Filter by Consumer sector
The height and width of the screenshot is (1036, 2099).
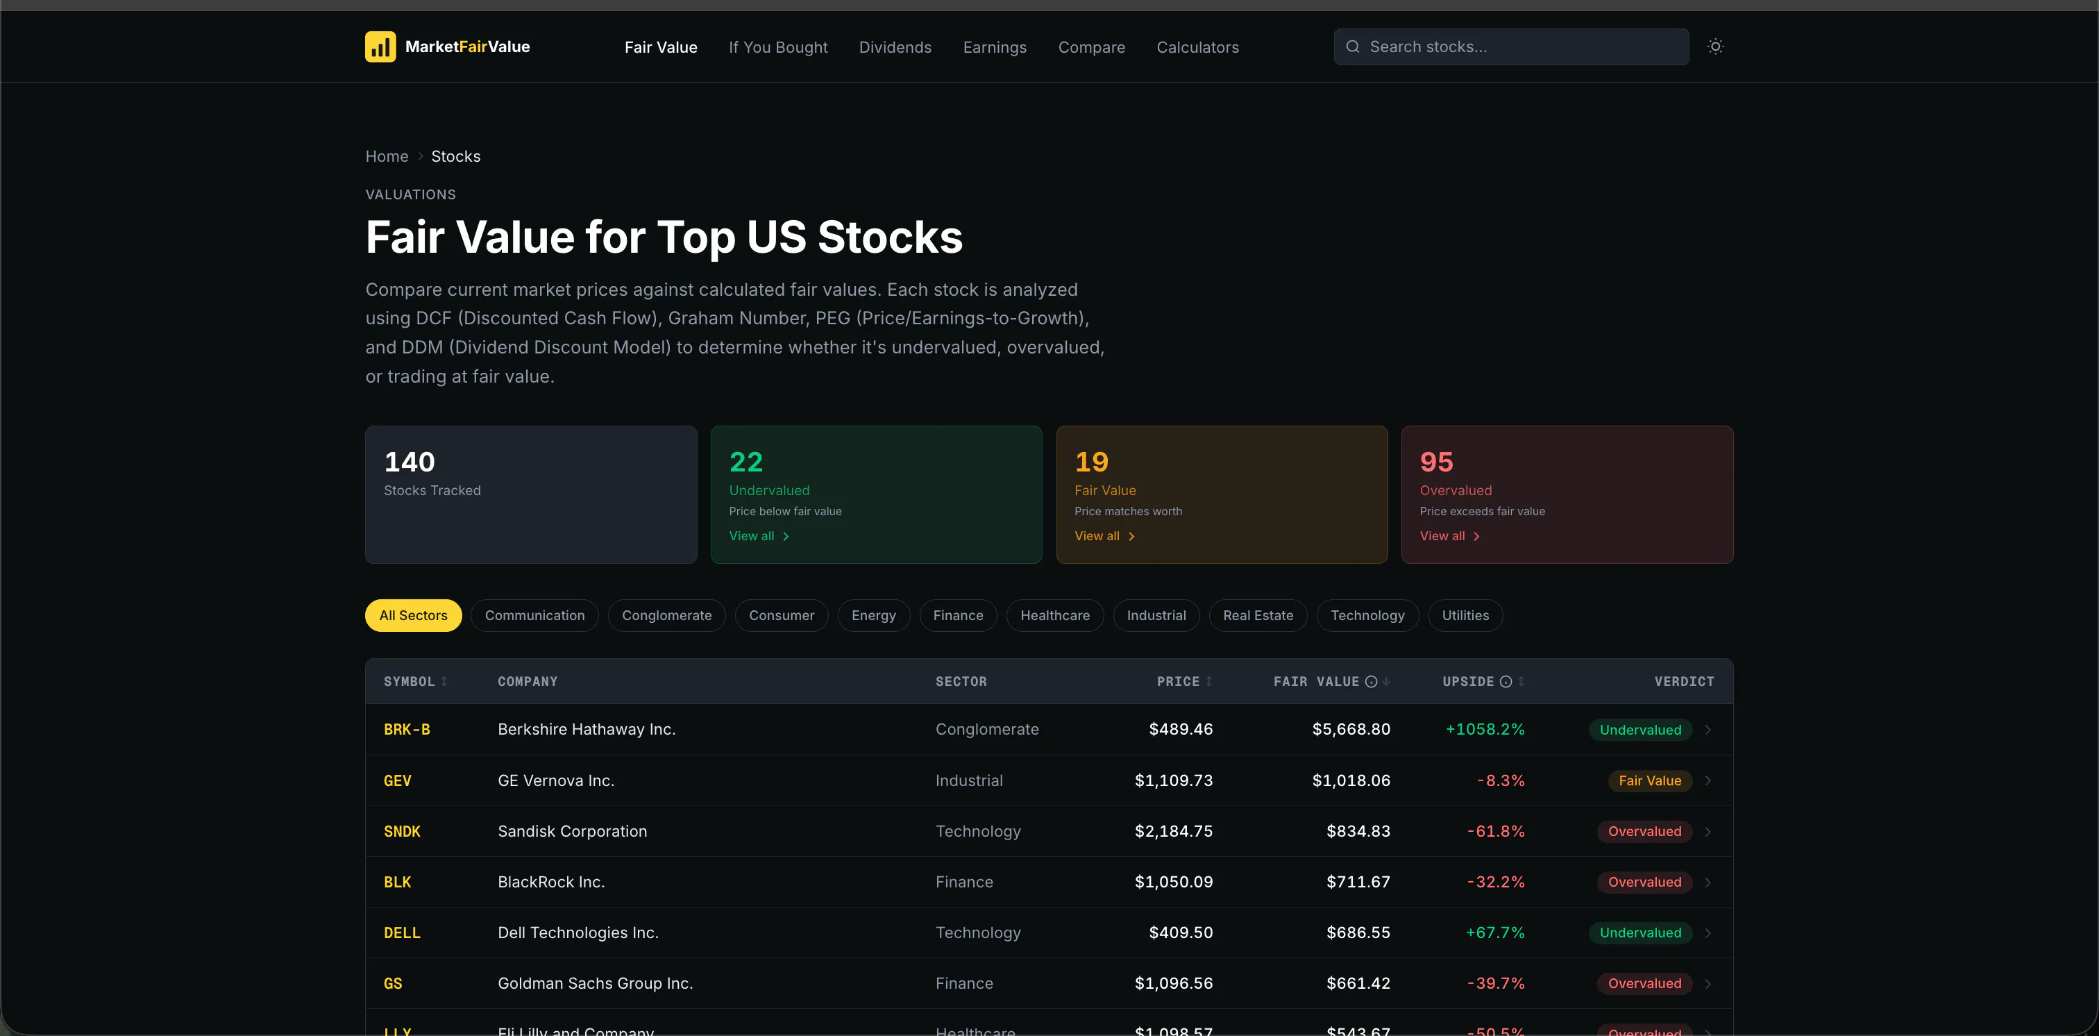point(782,615)
